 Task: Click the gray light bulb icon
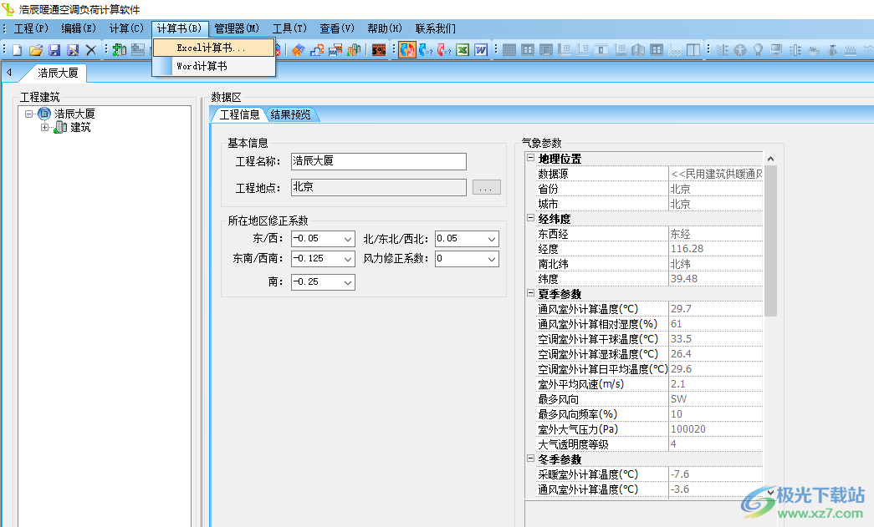[758, 50]
